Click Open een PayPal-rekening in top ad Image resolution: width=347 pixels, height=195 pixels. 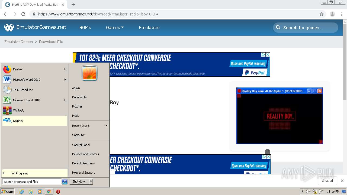pyautogui.click(x=249, y=64)
